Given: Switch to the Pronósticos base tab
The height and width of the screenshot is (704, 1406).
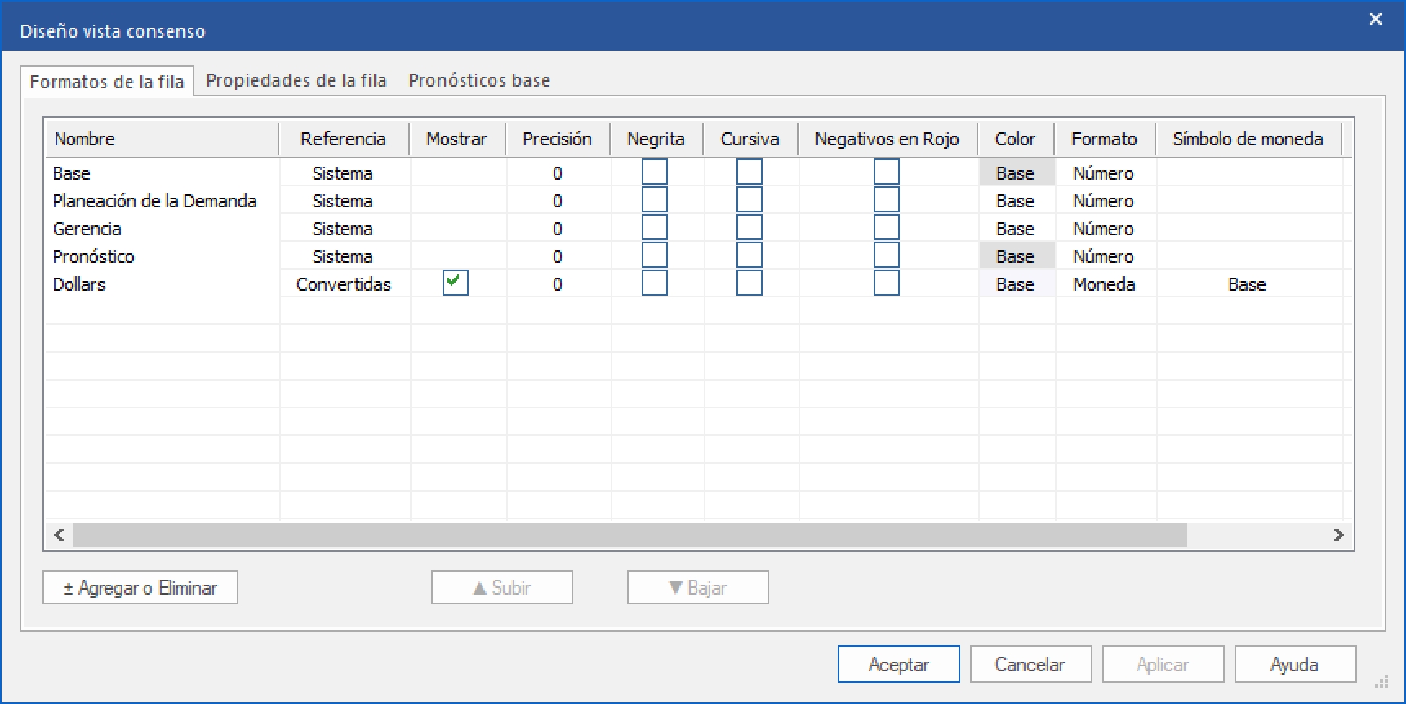Looking at the screenshot, I should point(479,81).
